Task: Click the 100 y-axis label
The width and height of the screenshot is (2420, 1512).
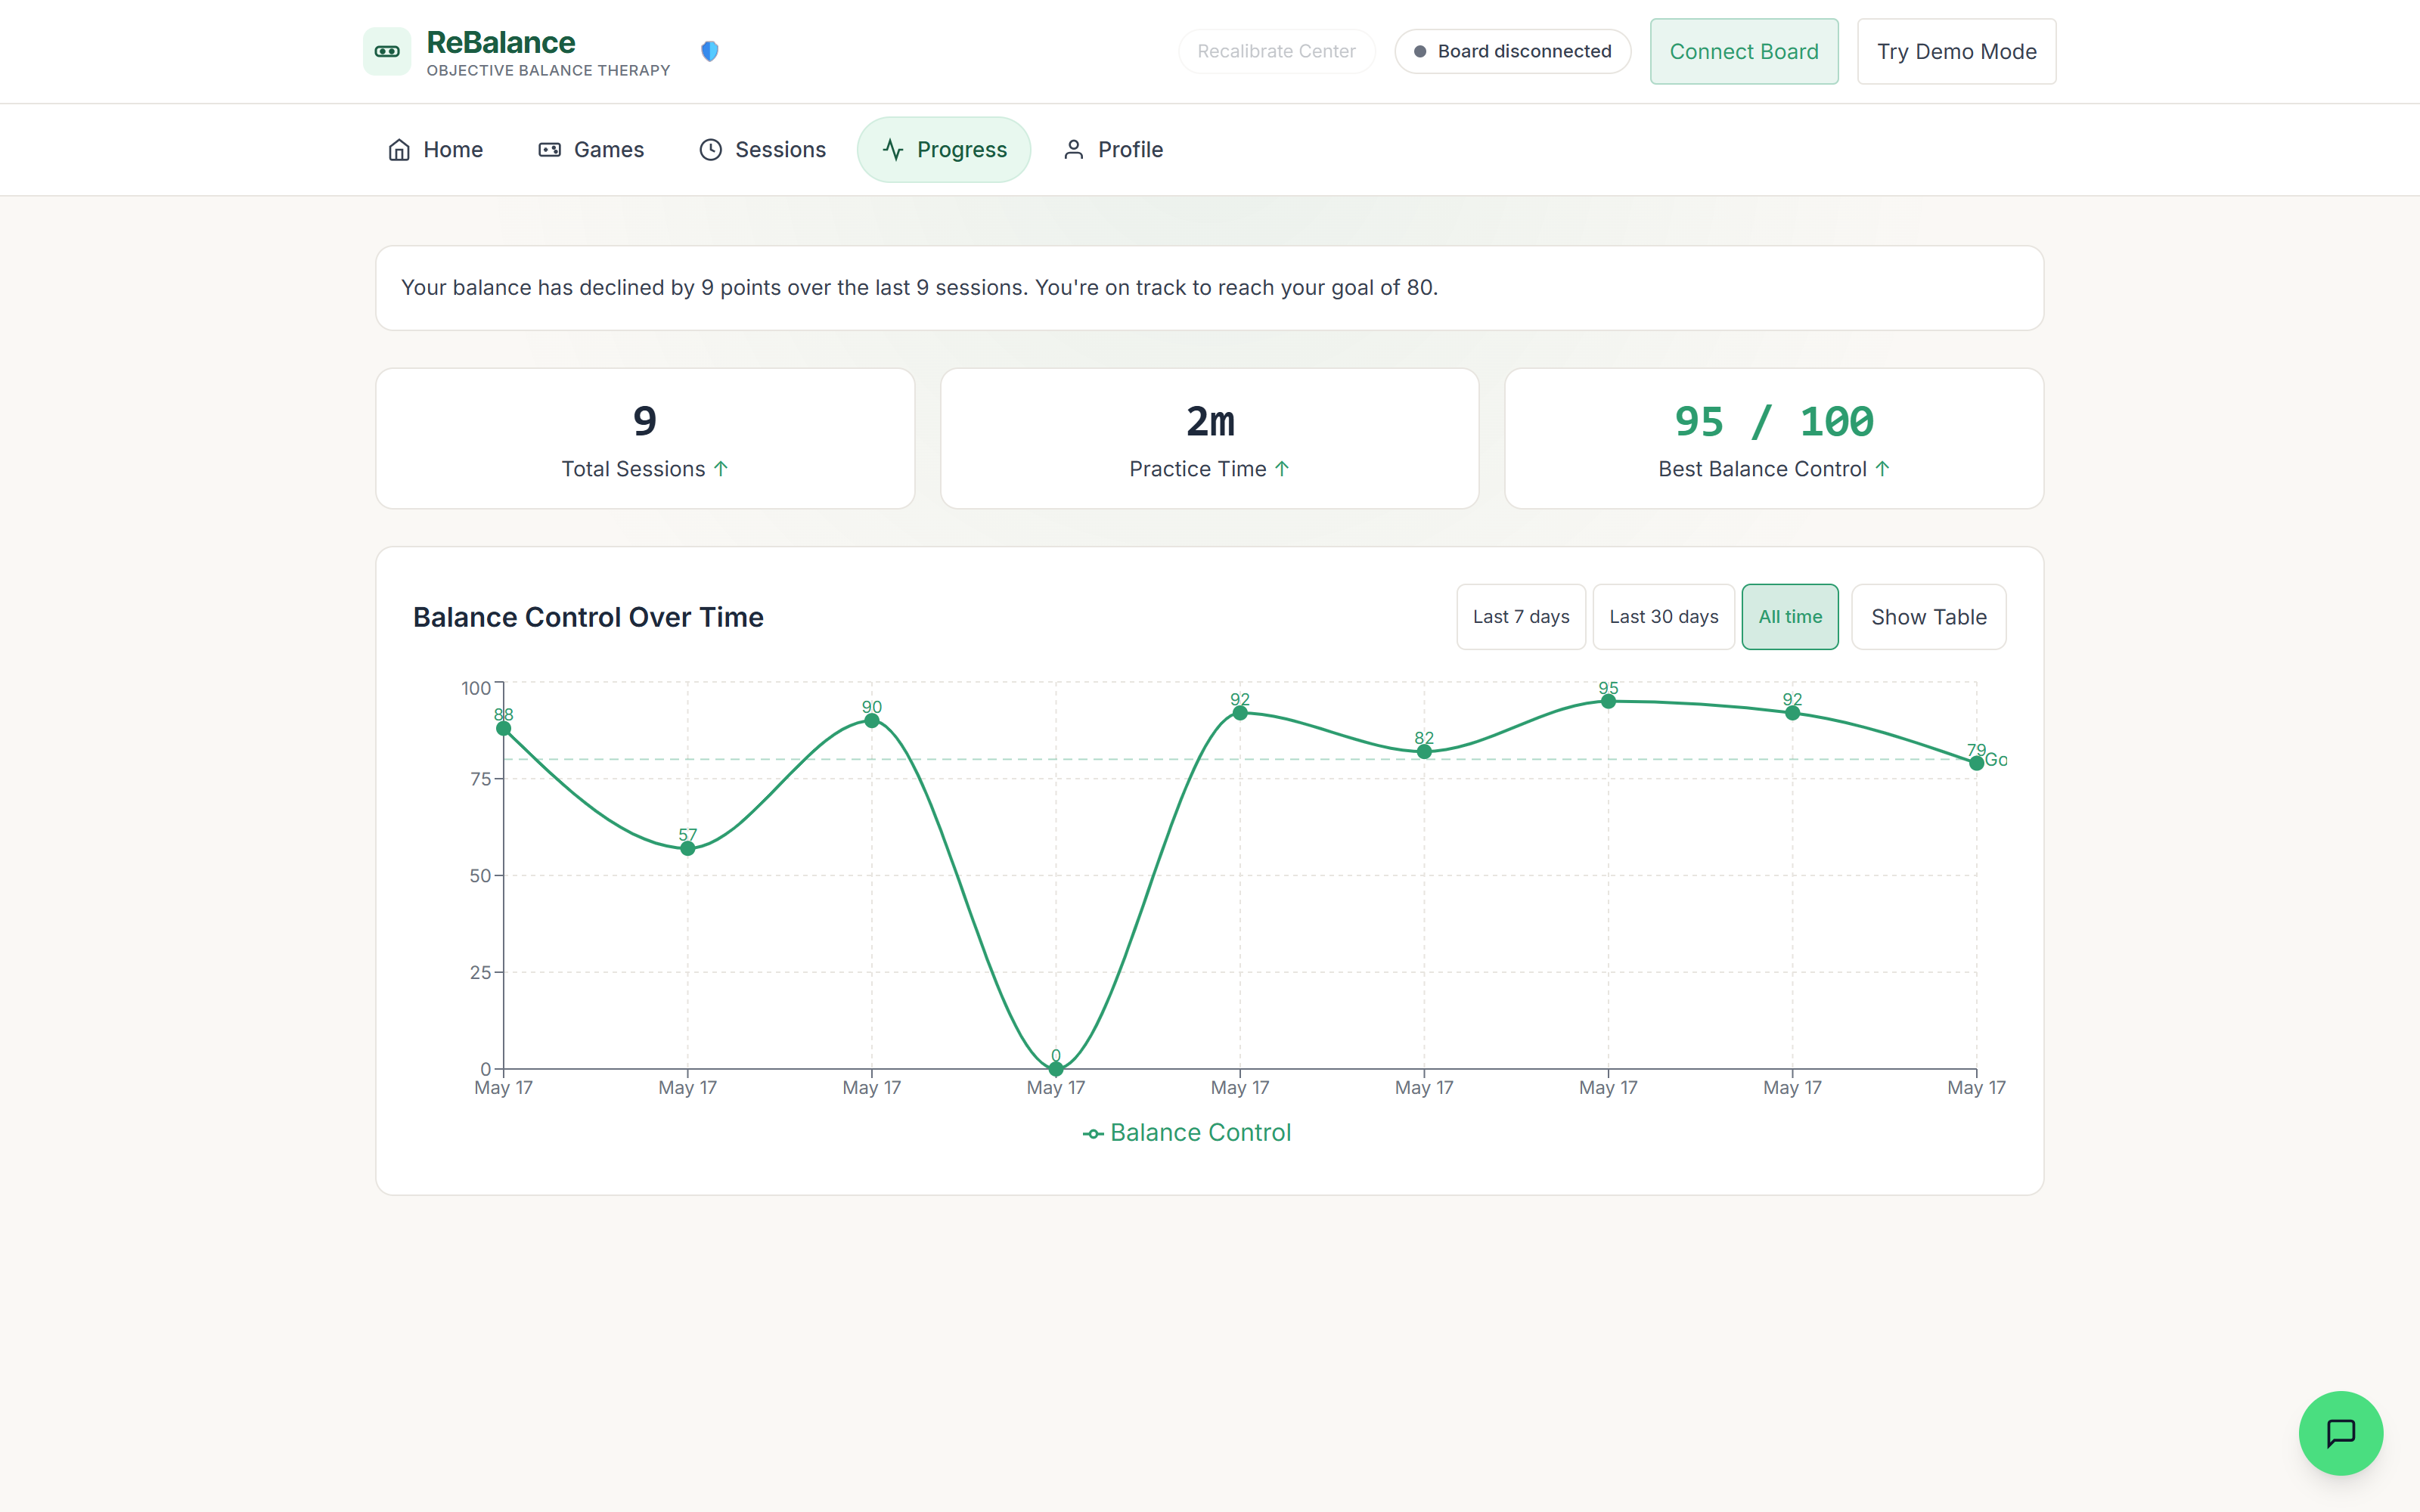Action: (x=476, y=688)
